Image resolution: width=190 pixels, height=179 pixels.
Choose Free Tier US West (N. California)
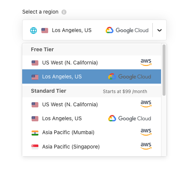pos(91,63)
